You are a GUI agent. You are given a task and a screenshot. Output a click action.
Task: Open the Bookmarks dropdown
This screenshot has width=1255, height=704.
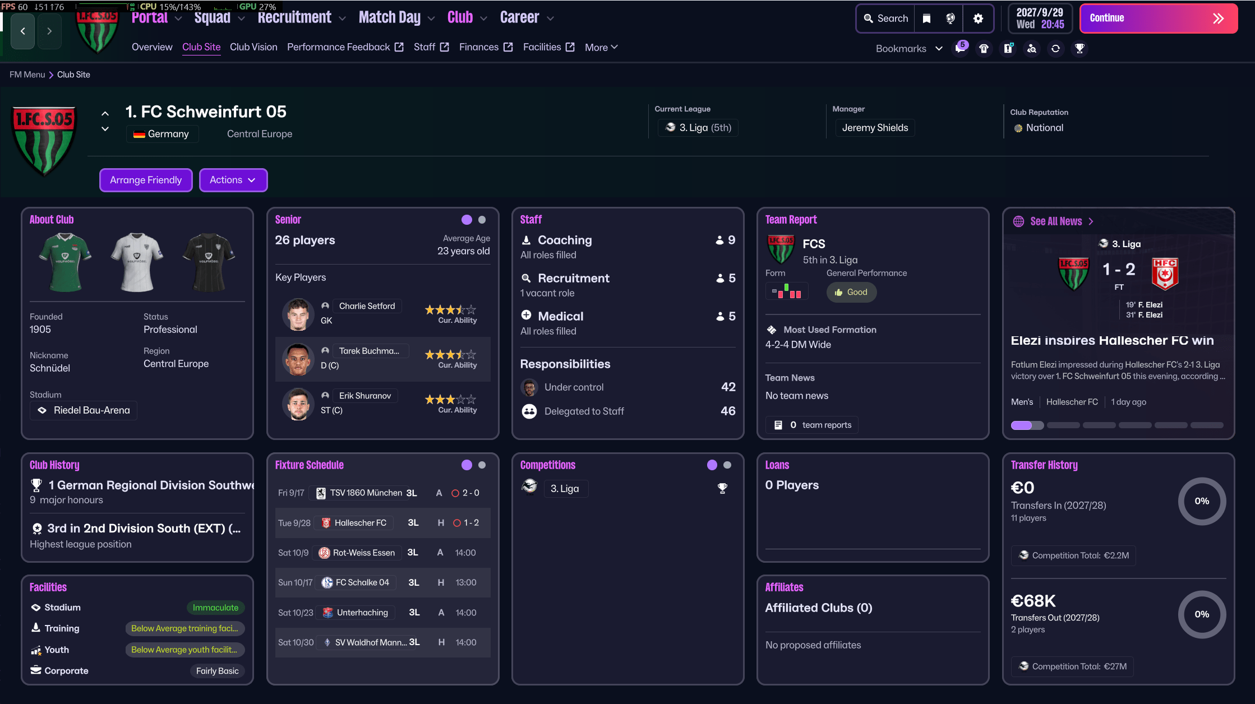coord(908,49)
